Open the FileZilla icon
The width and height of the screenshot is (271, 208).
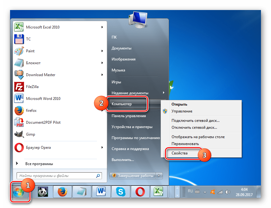19,87
